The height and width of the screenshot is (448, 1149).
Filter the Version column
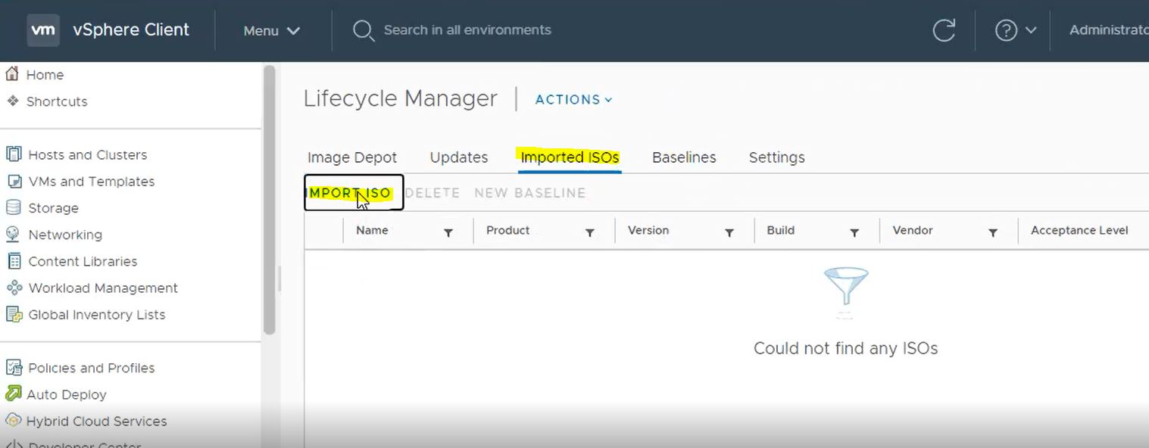(x=729, y=232)
